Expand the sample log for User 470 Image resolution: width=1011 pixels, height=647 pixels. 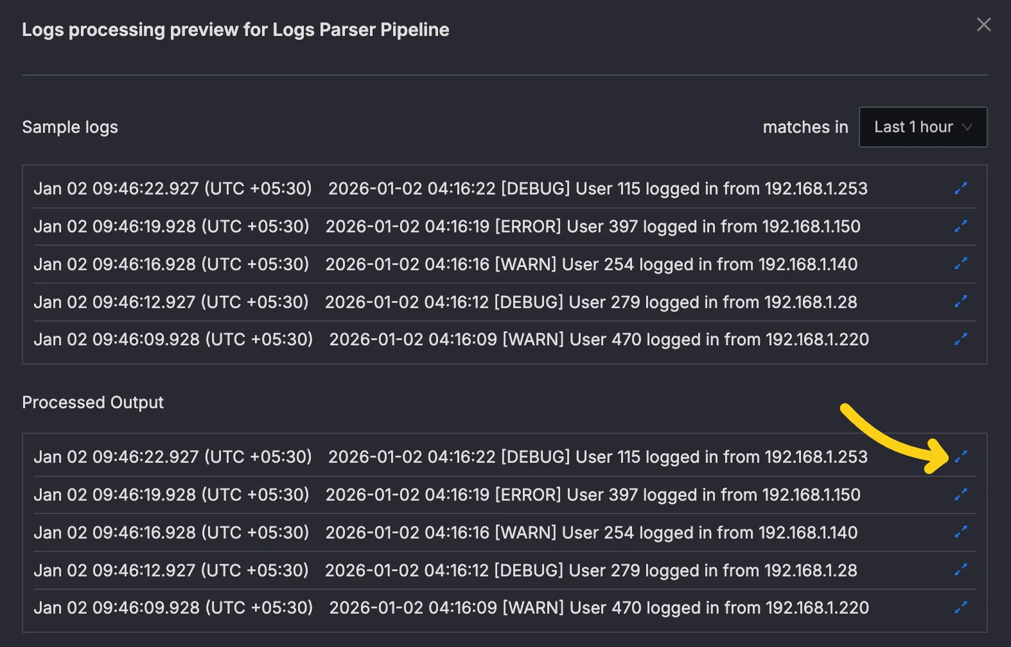tap(961, 339)
